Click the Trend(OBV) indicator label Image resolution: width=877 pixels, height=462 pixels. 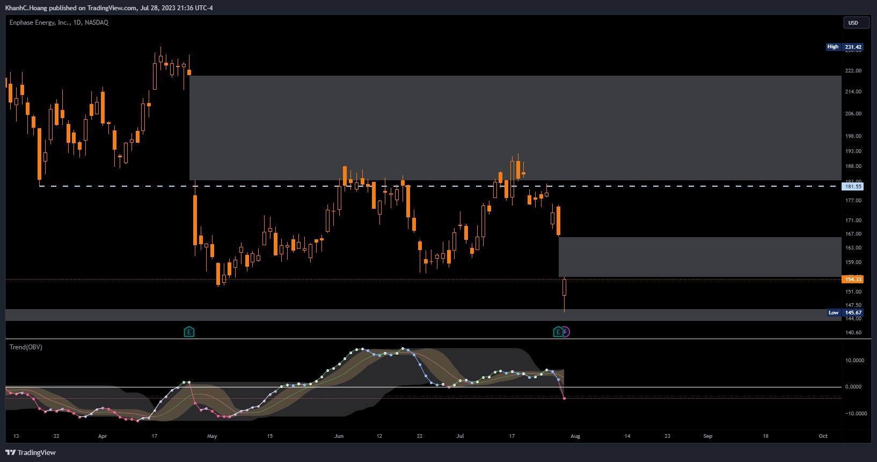click(x=26, y=347)
